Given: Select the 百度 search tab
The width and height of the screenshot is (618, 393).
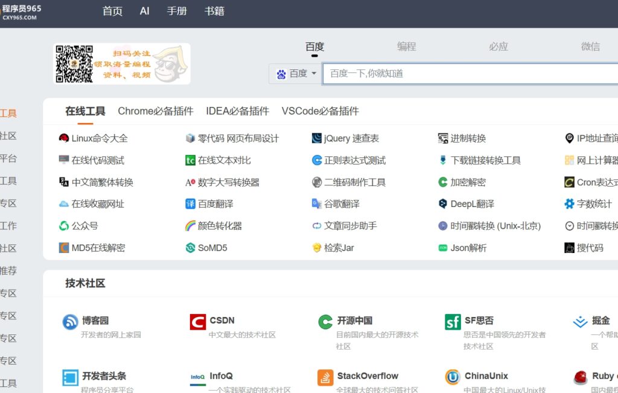Looking at the screenshot, I should pyautogui.click(x=314, y=46).
